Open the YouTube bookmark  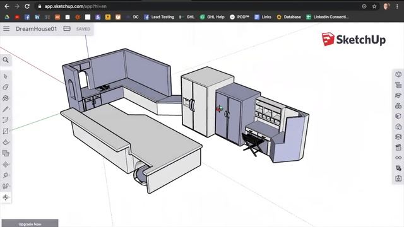coord(17,17)
